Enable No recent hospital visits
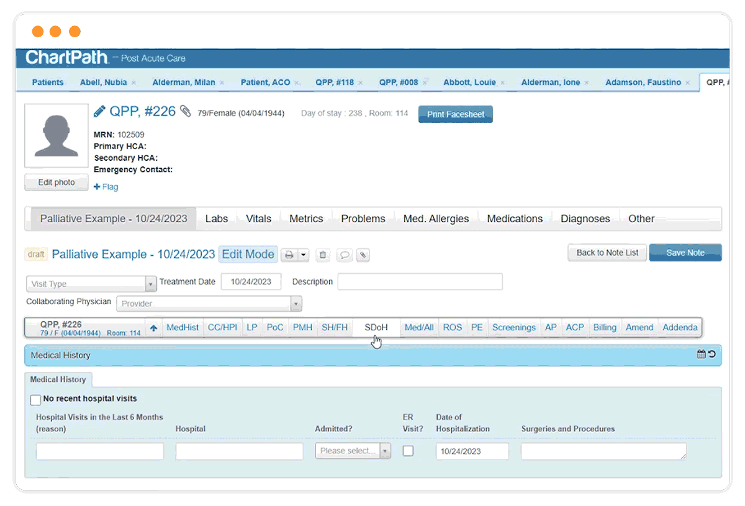The height and width of the screenshot is (506, 745). 35,400
